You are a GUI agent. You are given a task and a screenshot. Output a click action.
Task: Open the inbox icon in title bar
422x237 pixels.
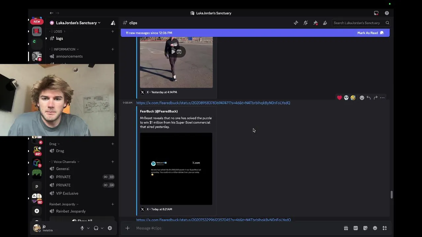pos(376,13)
